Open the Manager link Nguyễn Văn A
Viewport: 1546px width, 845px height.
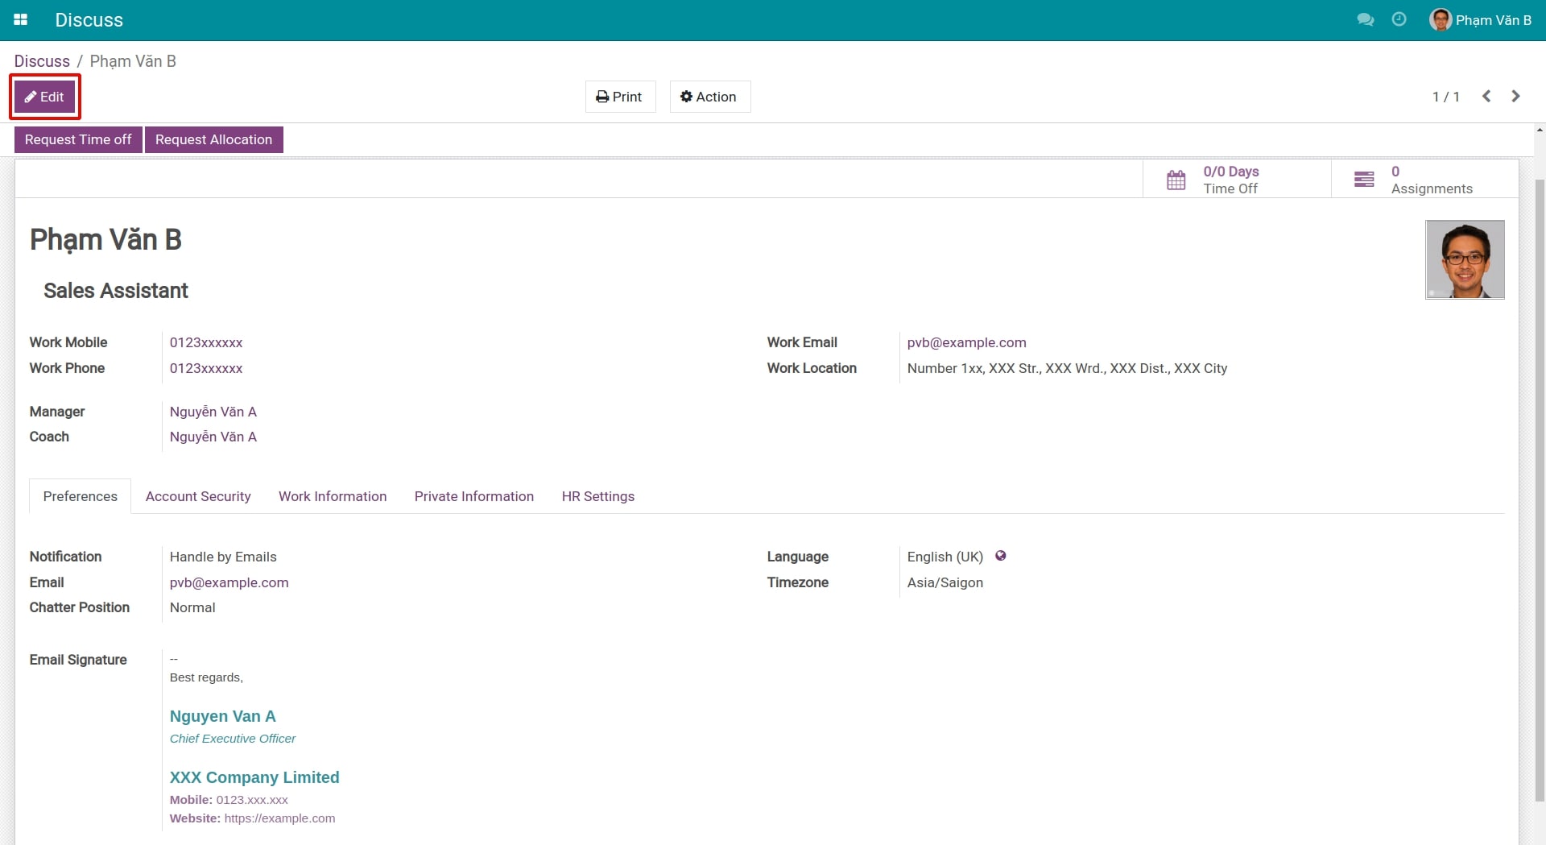[213, 412]
